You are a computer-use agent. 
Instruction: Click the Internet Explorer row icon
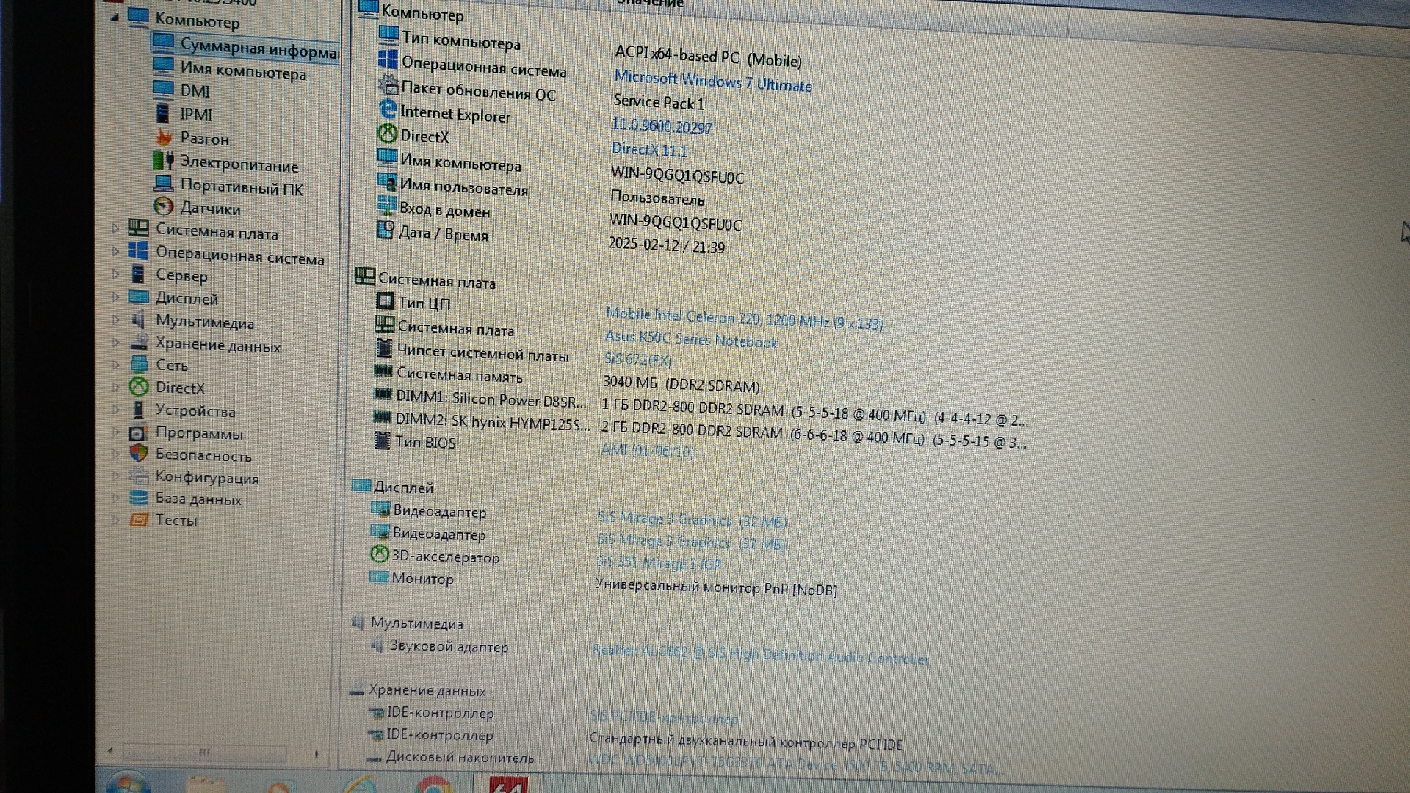(387, 110)
